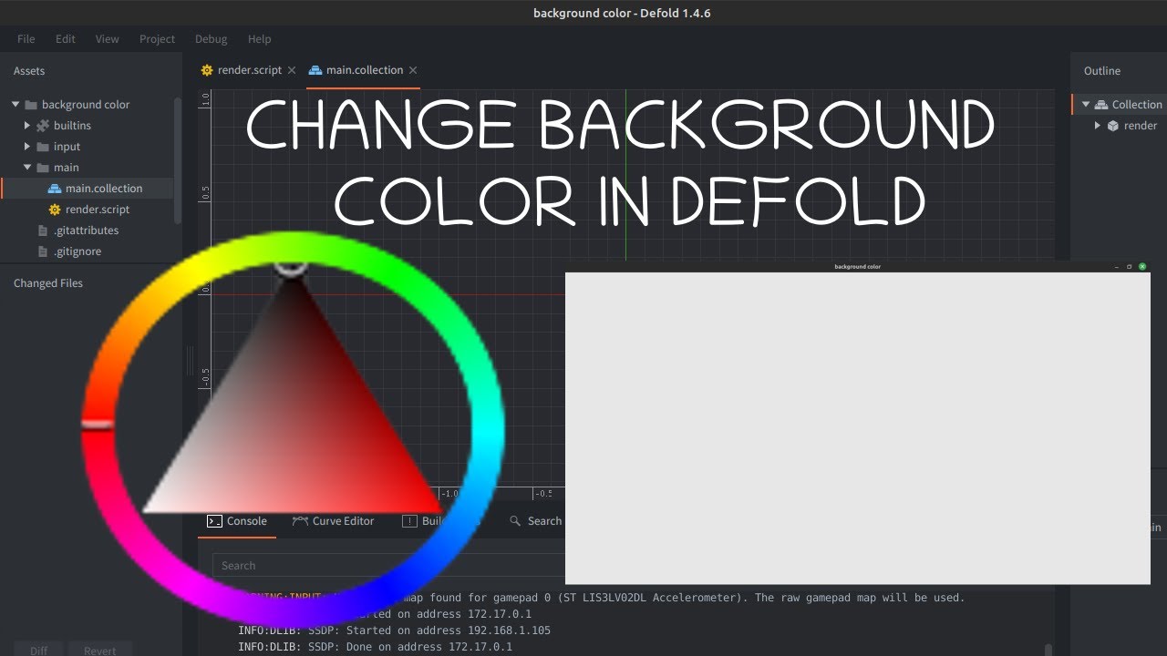
Task: Click the console vertical scrollbar
Action: [1048, 649]
